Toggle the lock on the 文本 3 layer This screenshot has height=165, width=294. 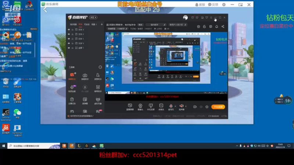(x=72, y=30)
